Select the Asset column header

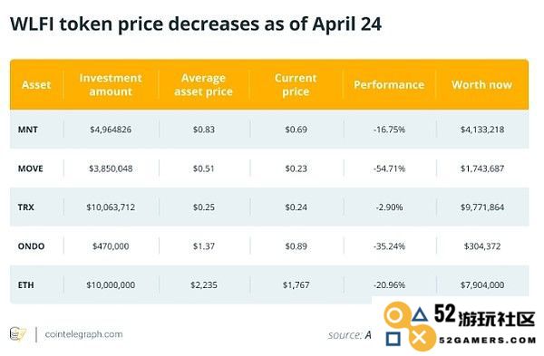[x=36, y=84]
